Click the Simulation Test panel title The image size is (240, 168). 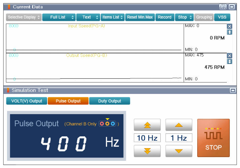(30, 90)
